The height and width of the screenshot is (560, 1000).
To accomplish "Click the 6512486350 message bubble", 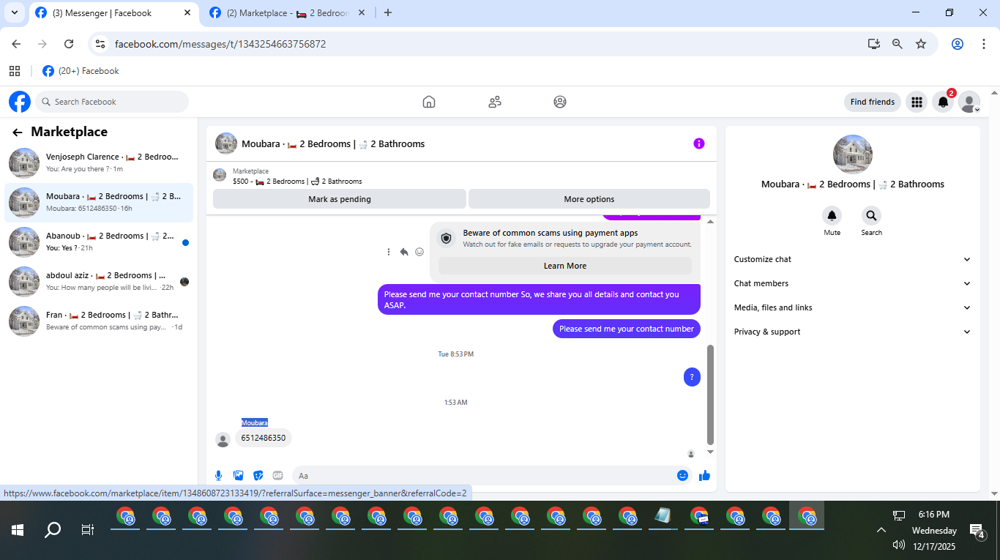I will pos(264,438).
